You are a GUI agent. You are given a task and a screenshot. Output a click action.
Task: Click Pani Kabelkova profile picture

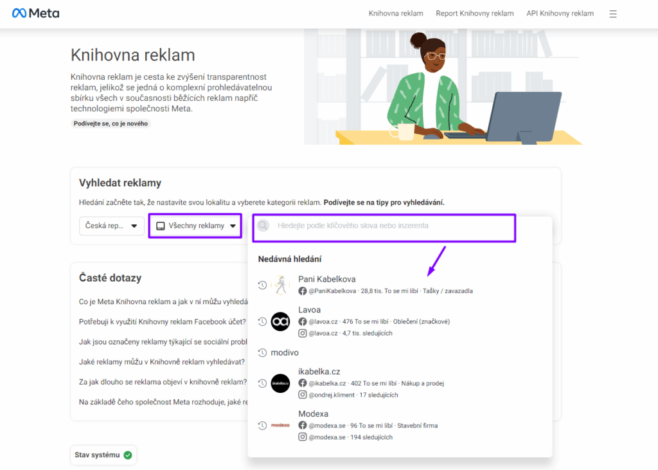tap(280, 285)
